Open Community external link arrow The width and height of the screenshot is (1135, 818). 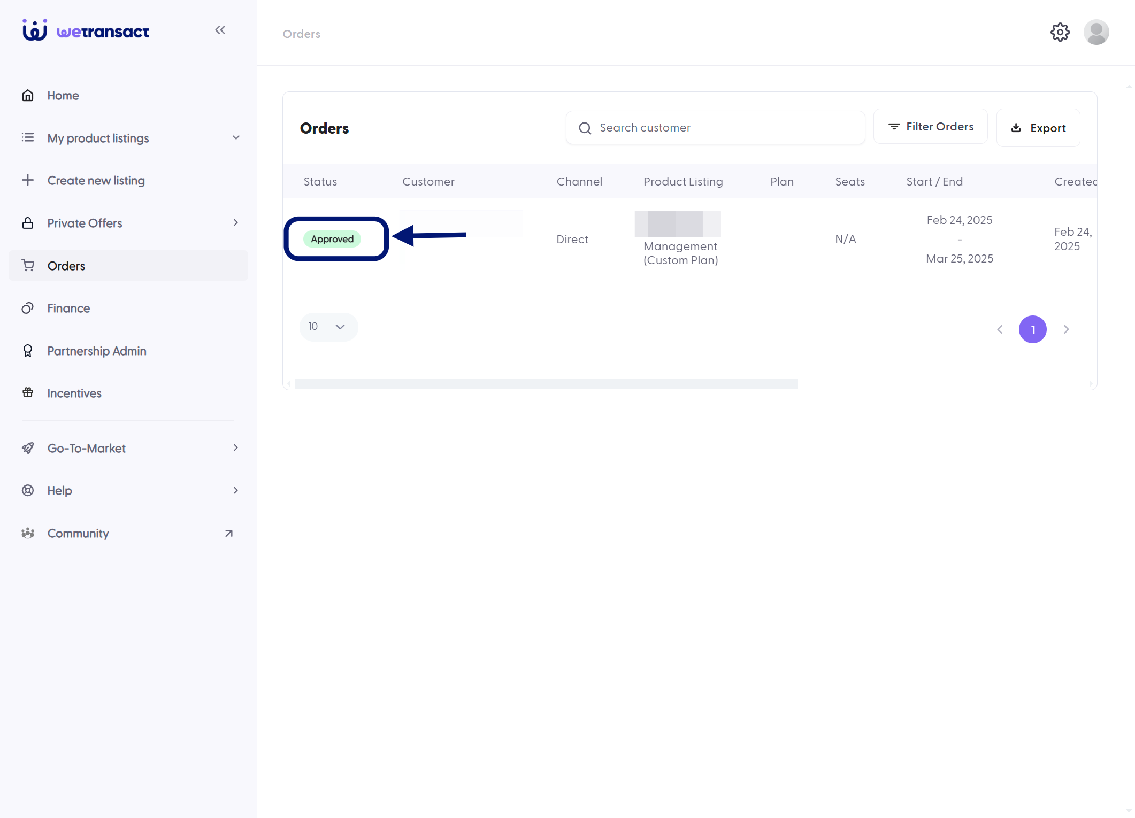229,533
